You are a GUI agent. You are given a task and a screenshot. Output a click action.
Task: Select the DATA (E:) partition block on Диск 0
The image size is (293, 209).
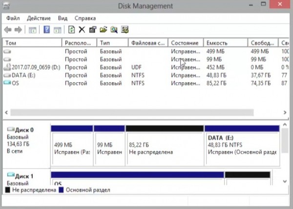click(x=242, y=146)
